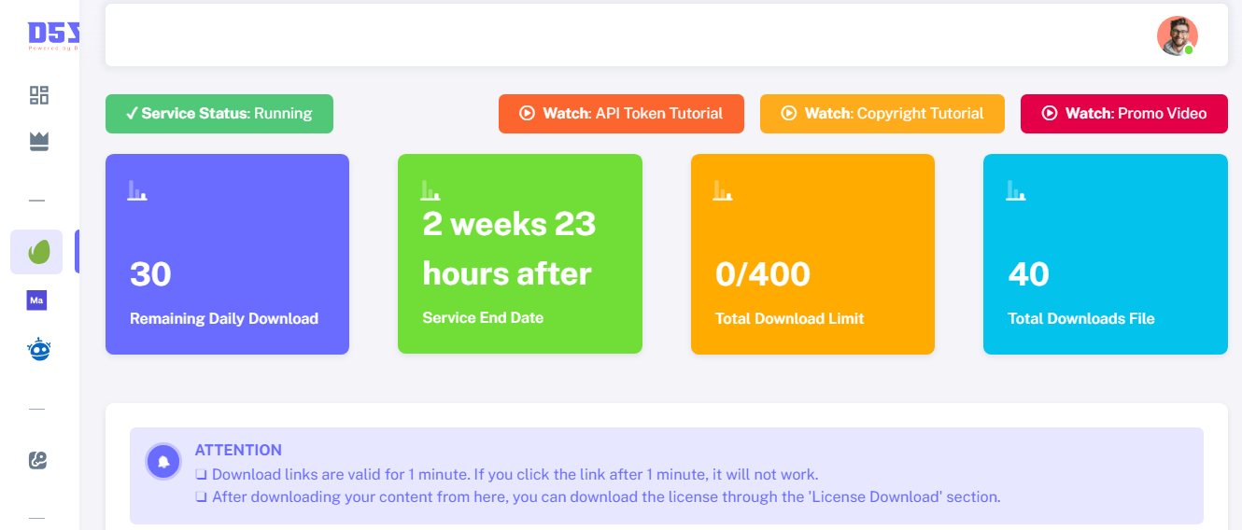Click the Total Download Limit card
This screenshot has width=1242, height=530.
point(812,254)
